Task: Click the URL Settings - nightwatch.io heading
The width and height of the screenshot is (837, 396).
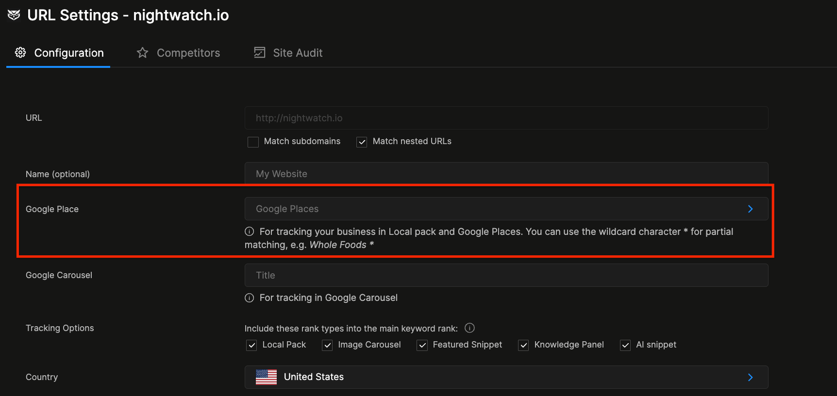Action: (128, 15)
